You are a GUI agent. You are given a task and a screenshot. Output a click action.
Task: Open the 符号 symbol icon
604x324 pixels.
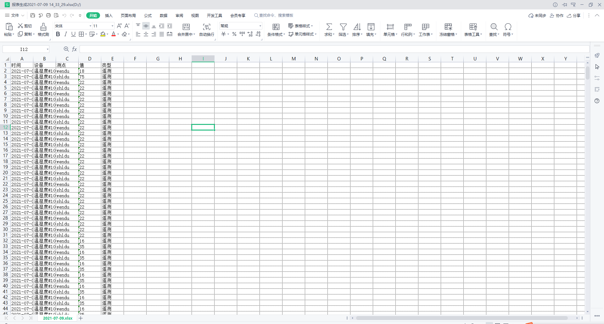tap(508, 27)
